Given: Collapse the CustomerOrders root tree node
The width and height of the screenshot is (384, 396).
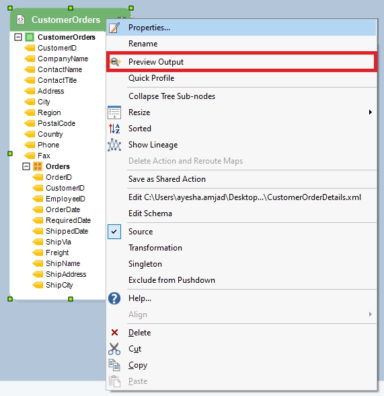Looking at the screenshot, I should [18, 37].
